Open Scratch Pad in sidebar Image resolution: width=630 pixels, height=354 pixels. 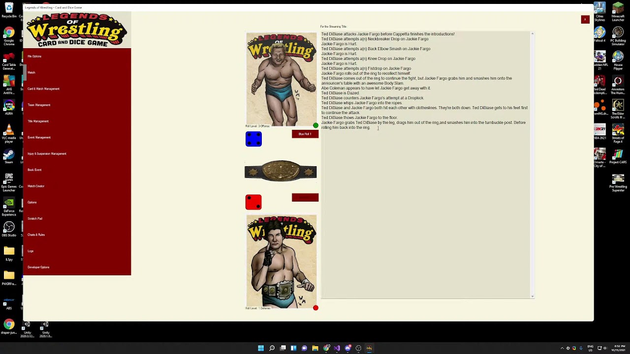[35, 219]
